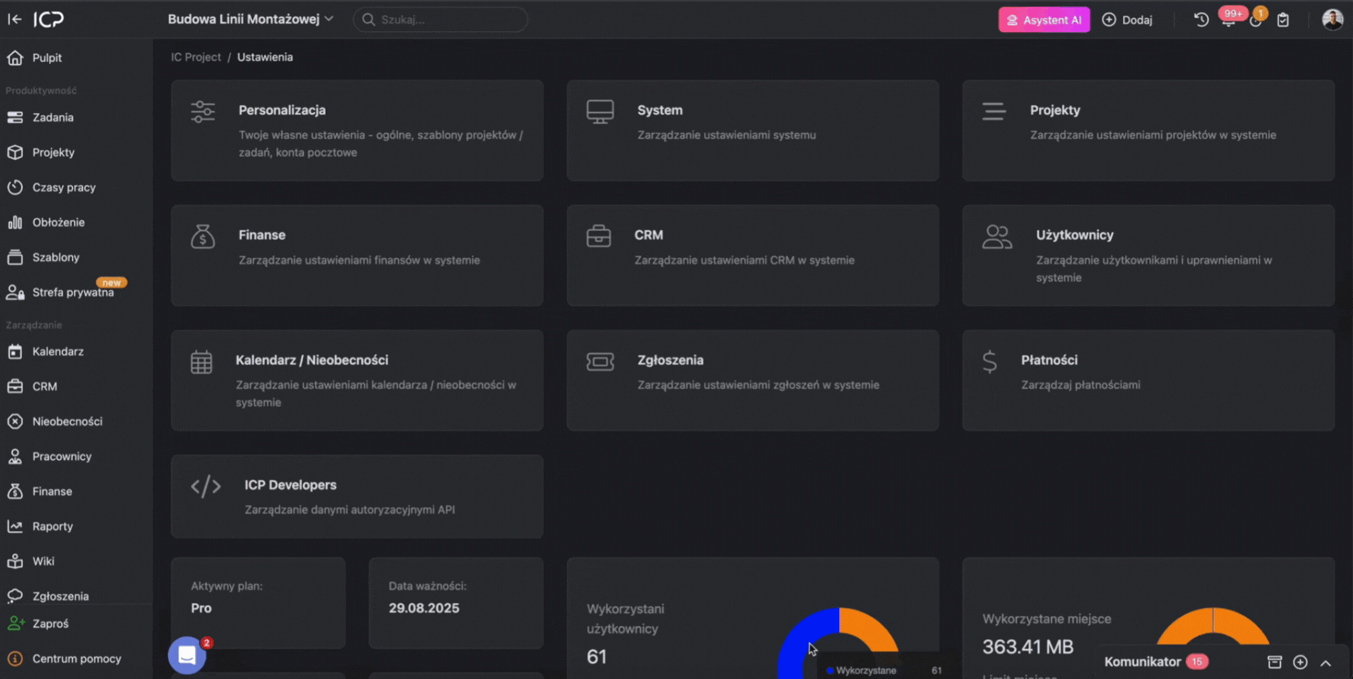The width and height of the screenshot is (1353, 679).
Task: Click the Wykorzystane legend entry
Action: click(x=866, y=670)
